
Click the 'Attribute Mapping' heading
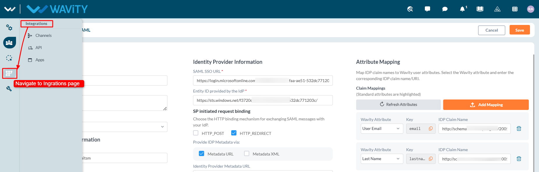click(x=378, y=62)
